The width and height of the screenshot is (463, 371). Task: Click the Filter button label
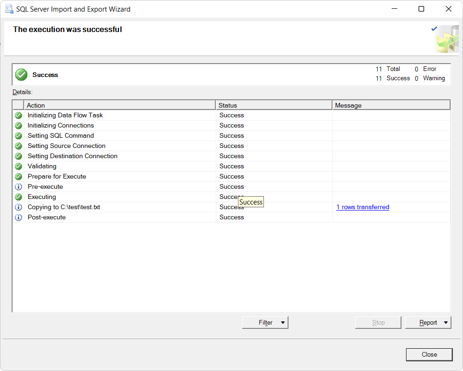coord(264,322)
